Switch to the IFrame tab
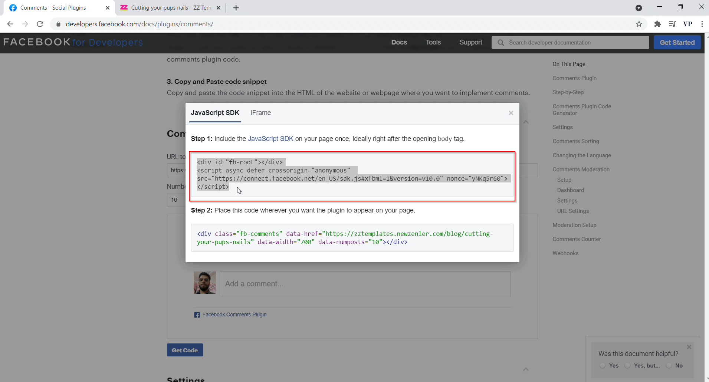This screenshot has height=382, width=709. 260,113
